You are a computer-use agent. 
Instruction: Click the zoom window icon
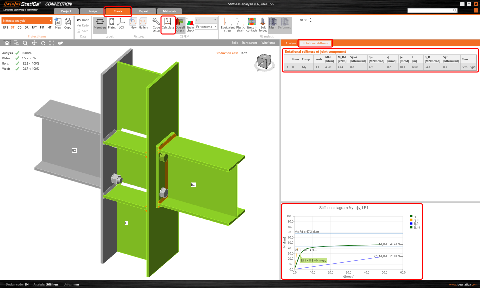click(x=16, y=43)
